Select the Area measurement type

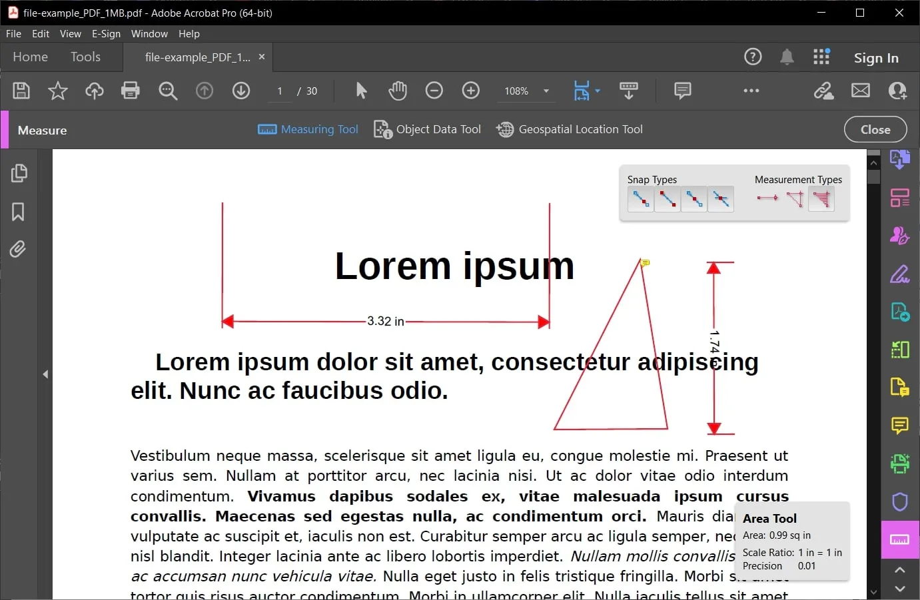[x=821, y=199]
